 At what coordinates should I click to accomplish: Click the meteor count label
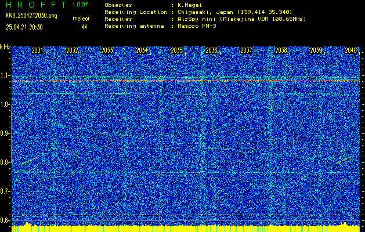pyautogui.click(x=81, y=19)
